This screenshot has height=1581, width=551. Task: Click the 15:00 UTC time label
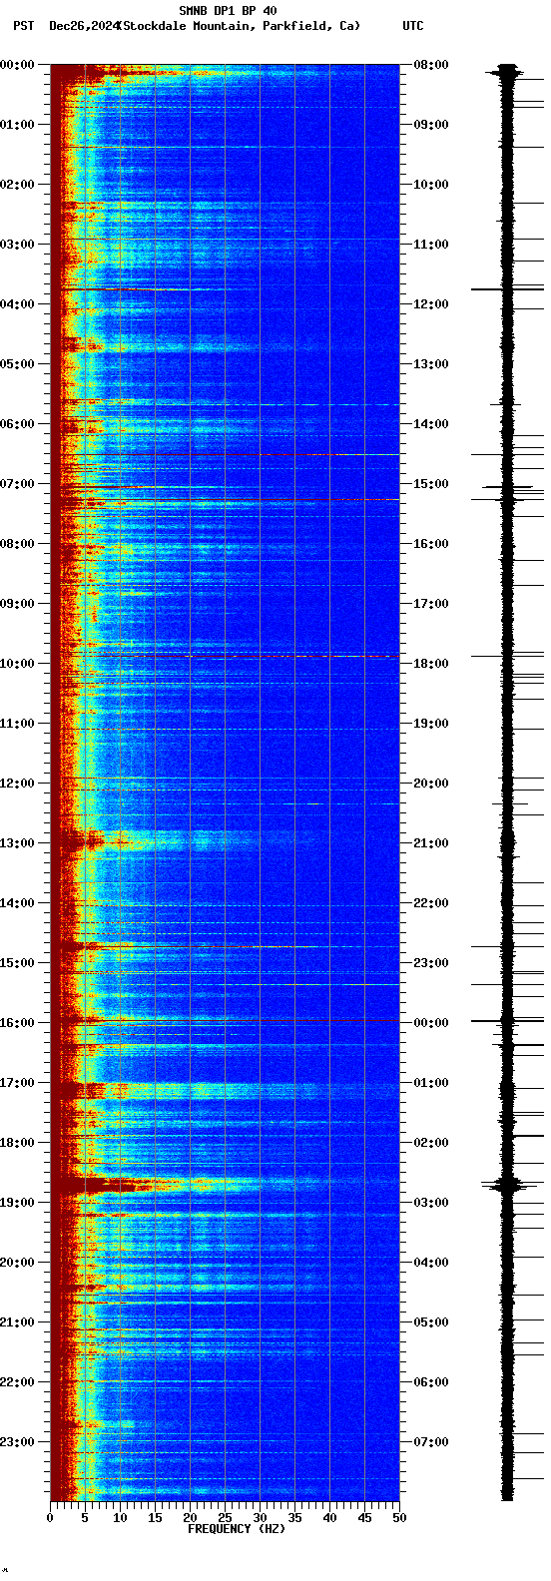click(x=430, y=484)
